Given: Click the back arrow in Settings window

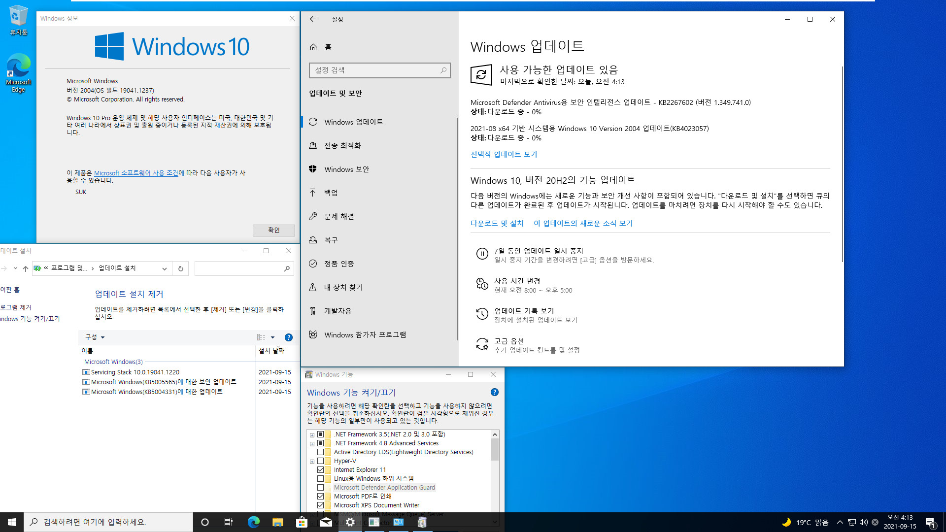Looking at the screenshot, I should (313, 19).
